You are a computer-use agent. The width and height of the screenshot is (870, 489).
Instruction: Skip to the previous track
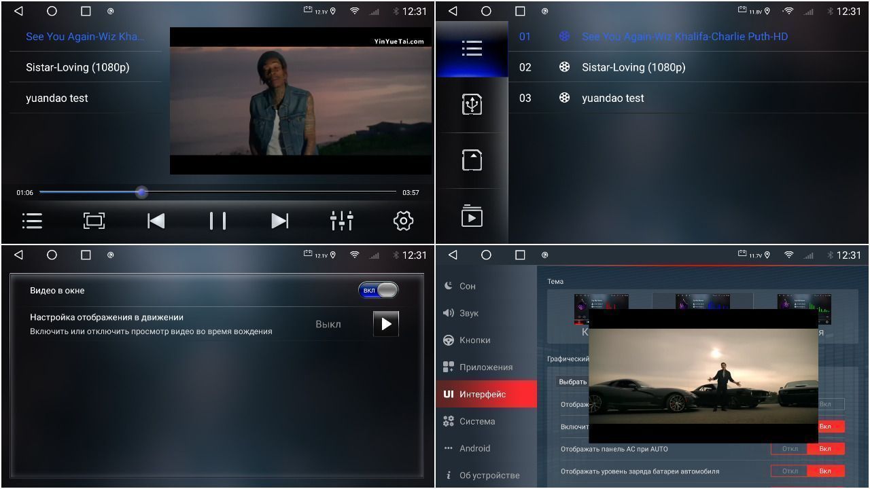point(156,221)
